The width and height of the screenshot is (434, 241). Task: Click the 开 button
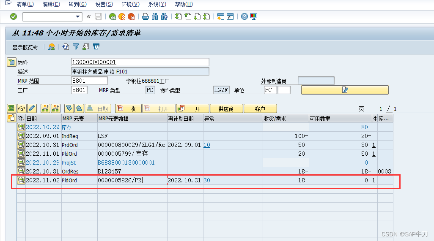click(192, 108)
